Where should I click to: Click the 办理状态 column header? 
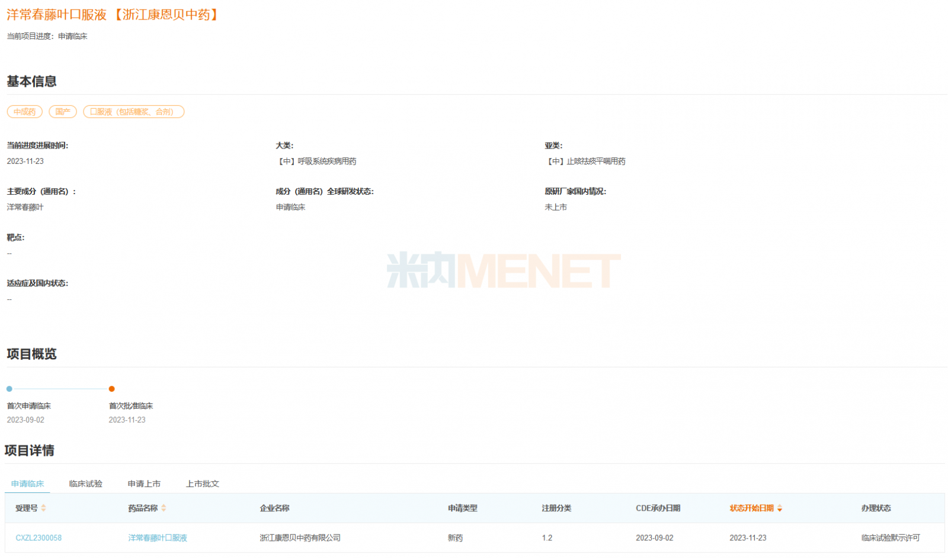[876, 508]
